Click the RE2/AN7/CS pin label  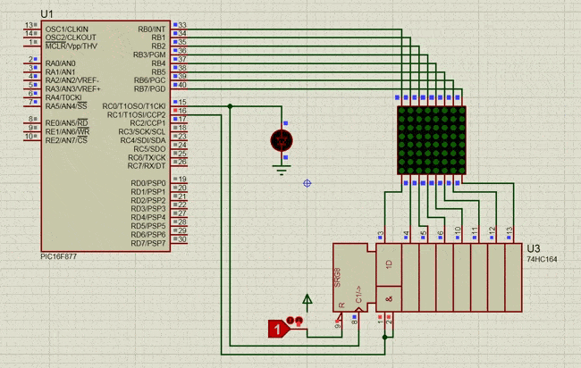click(x=66, y=140)
